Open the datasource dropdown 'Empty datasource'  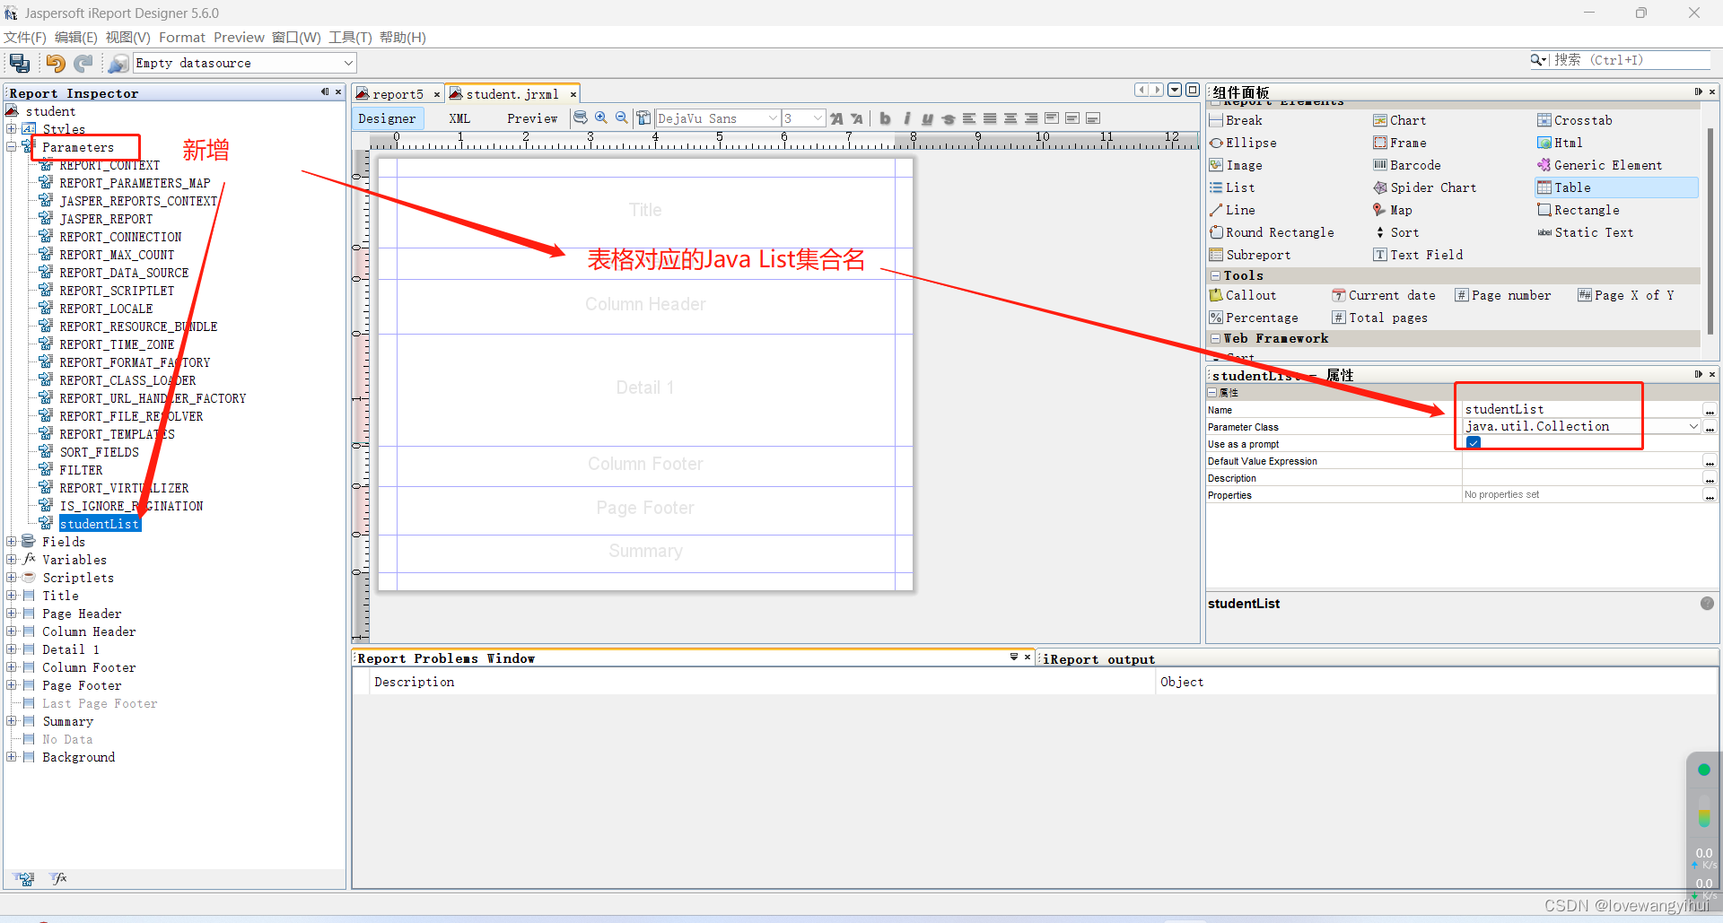tap(245, 63)
